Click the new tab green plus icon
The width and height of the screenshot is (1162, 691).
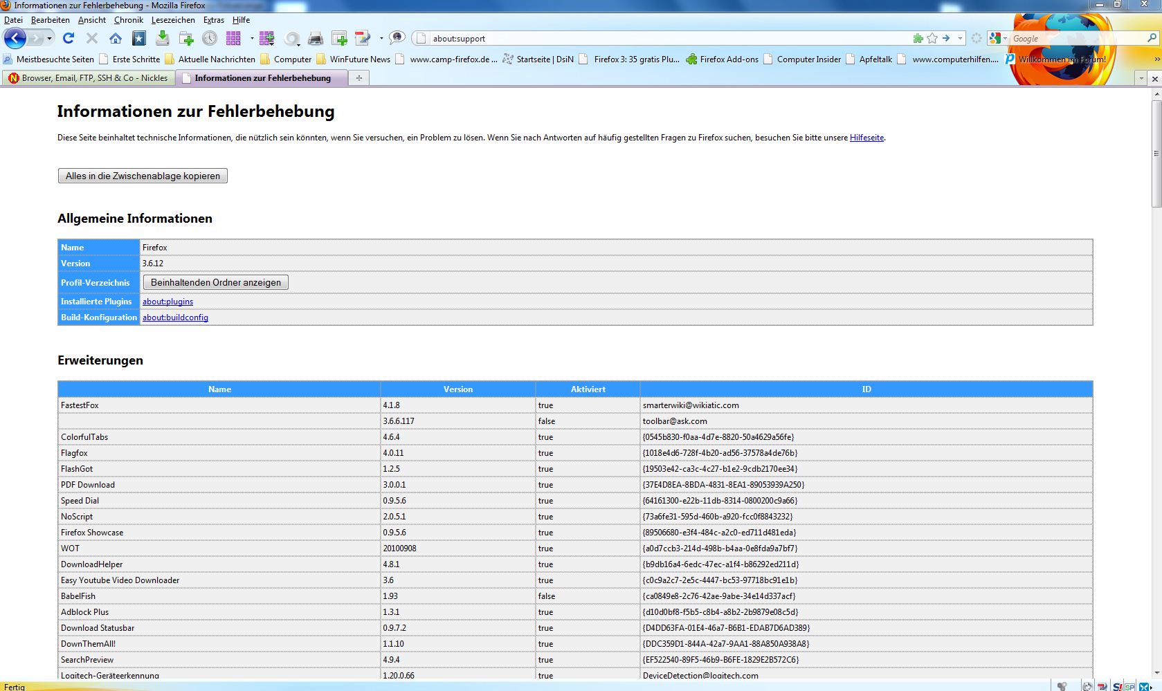(339, 38)
